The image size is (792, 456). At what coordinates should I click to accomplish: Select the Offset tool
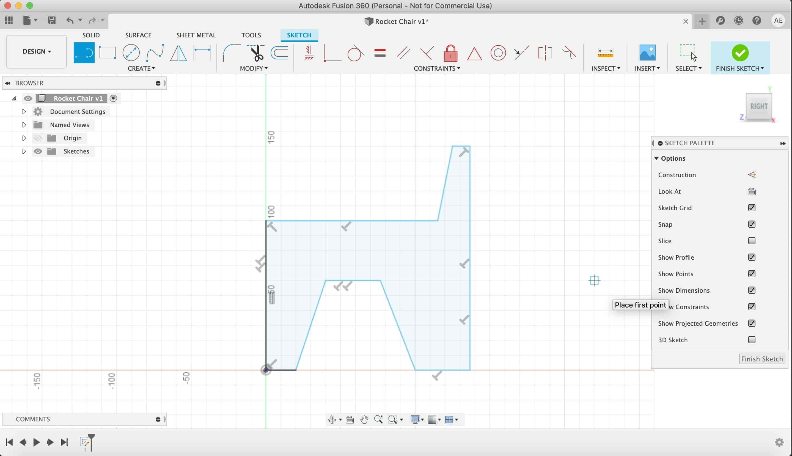point(279,53)
